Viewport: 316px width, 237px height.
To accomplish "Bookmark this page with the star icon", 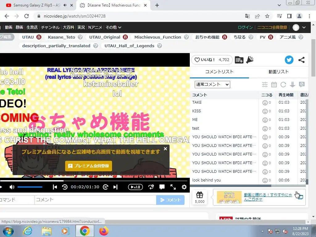I will (267, 16).
